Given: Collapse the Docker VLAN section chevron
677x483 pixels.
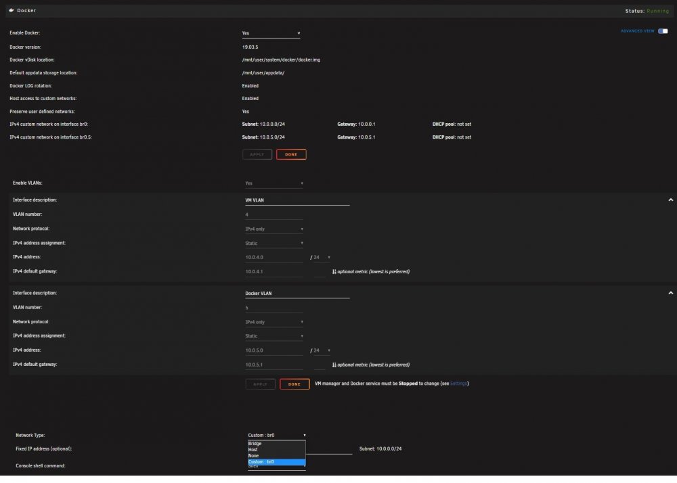Looking at the screenshot, I should click(670, 293).
